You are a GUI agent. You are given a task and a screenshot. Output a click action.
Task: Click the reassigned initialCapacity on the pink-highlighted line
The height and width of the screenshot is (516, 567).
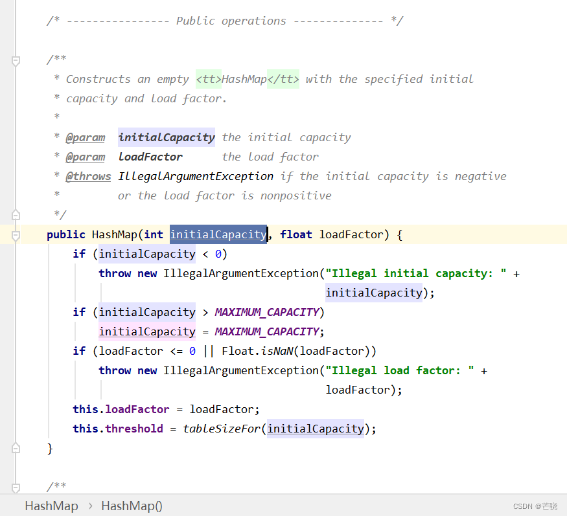147,331
